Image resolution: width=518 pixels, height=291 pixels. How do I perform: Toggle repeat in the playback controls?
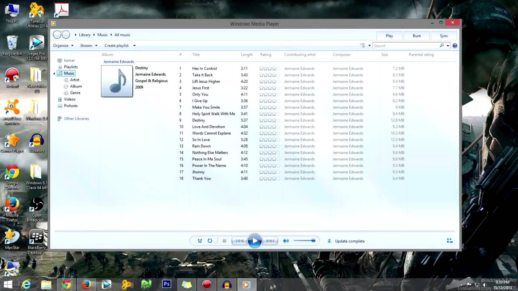(210, 241)
